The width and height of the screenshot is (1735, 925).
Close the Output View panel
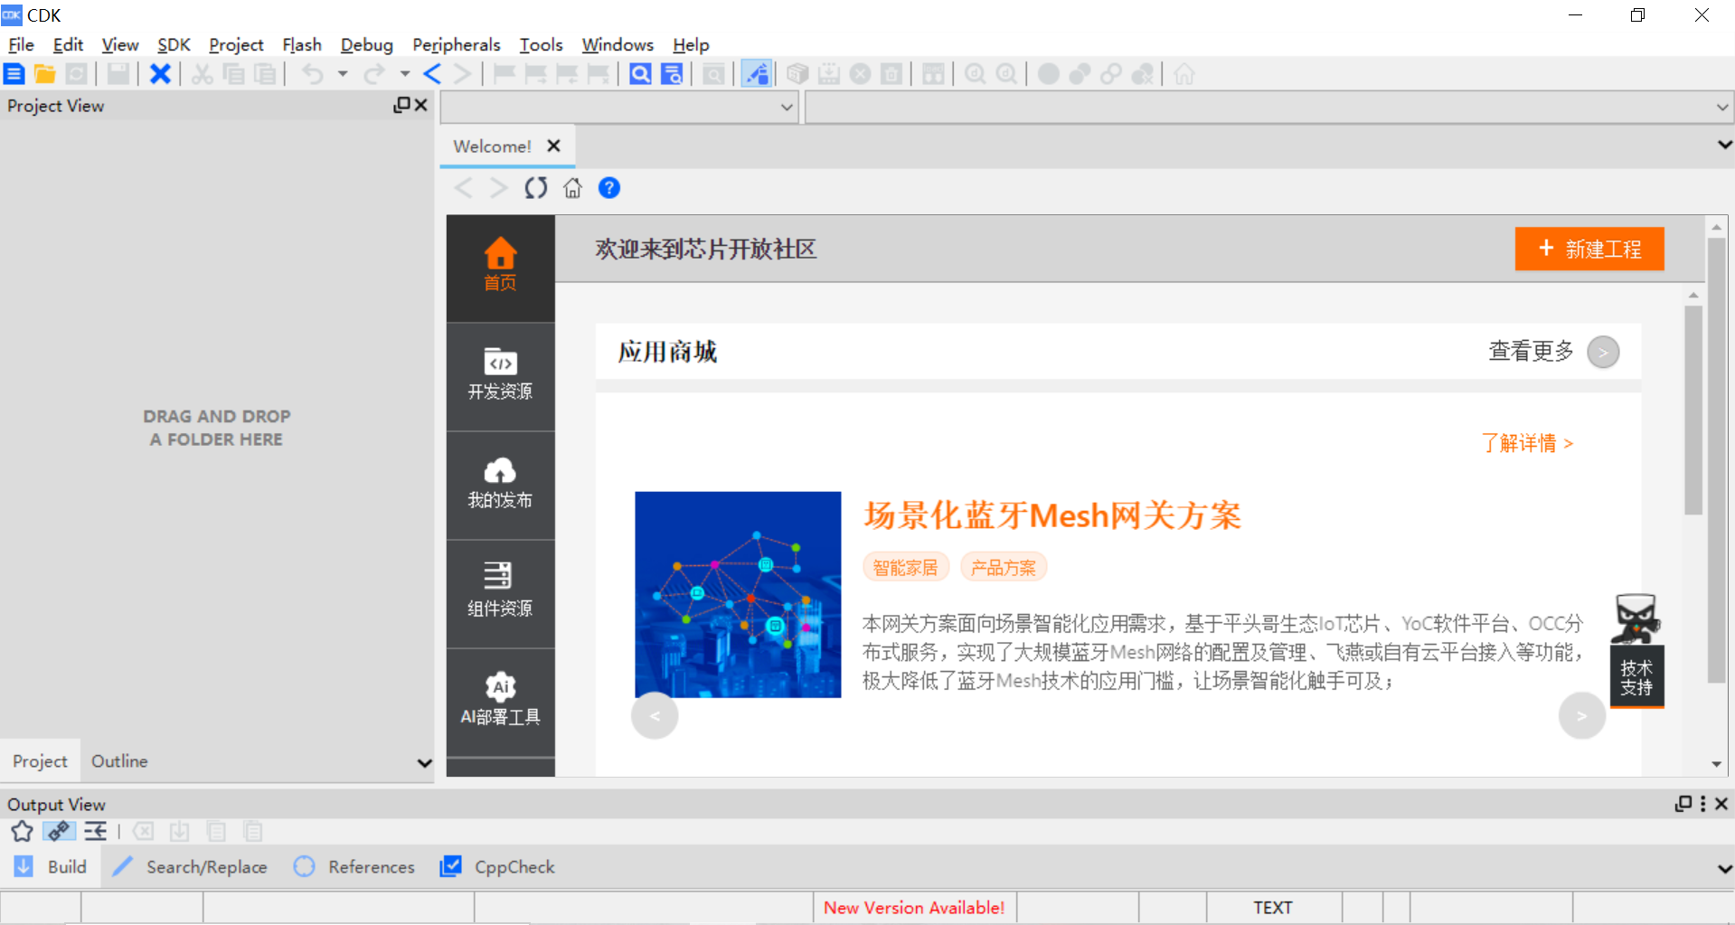(1721, 804)
